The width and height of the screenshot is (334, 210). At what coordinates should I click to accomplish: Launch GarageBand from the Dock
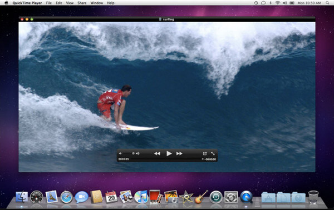pos(201,197)
